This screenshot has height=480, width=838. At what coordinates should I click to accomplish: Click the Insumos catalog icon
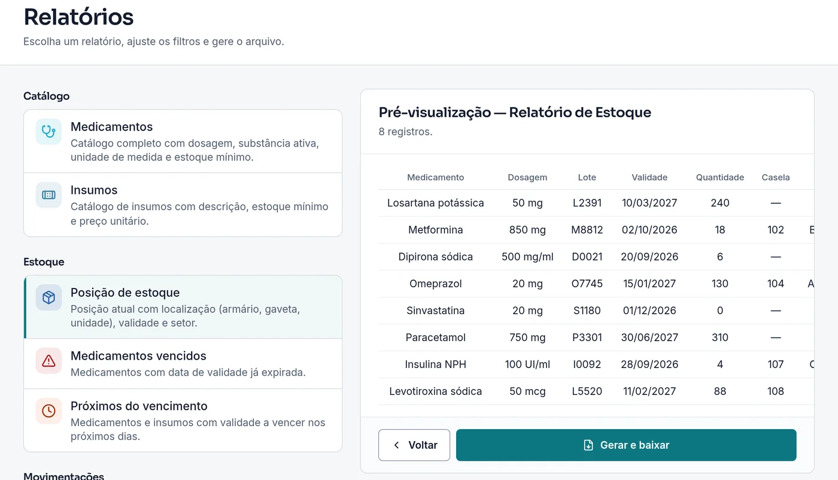click(x=48, y=195)
